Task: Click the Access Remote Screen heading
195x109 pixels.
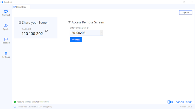Action: pos(88,22)
